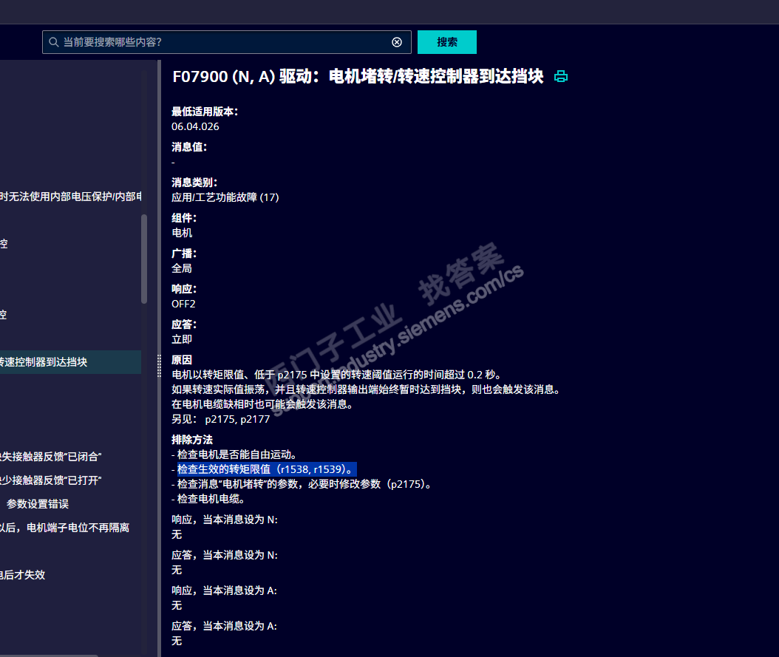Click version value 06.04.026
Screen dimensions: 779x657
pyautogui.click(x=195, y=126)
